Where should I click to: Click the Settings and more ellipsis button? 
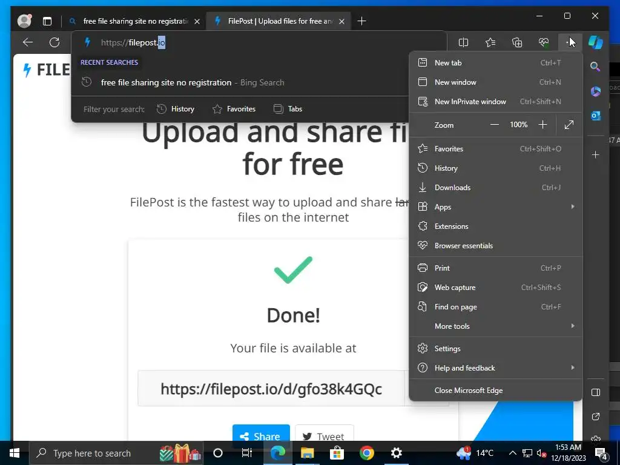tap(570, 42)
